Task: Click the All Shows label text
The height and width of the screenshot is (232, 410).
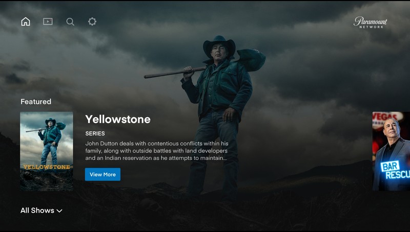Action: (x=37, y=211)
